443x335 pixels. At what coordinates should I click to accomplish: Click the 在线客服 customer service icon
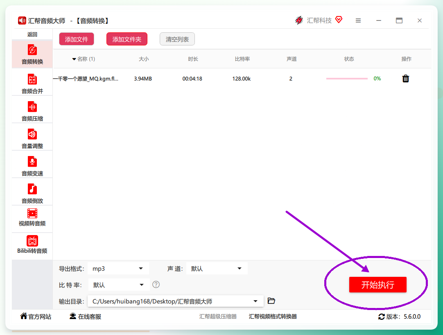[x=73, y=316]
